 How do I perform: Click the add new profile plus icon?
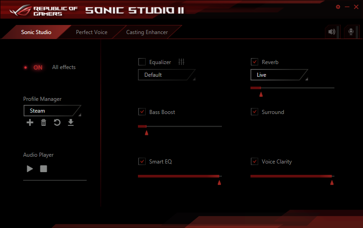tap(30, 123)
